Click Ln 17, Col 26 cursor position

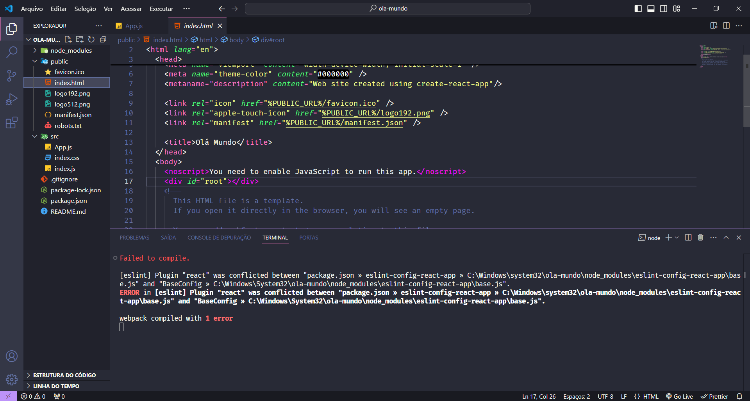[x=539, y=396]
